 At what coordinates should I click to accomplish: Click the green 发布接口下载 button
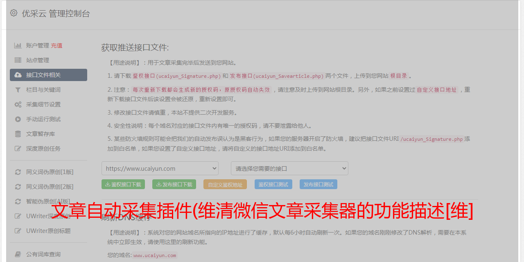point(174,184)
